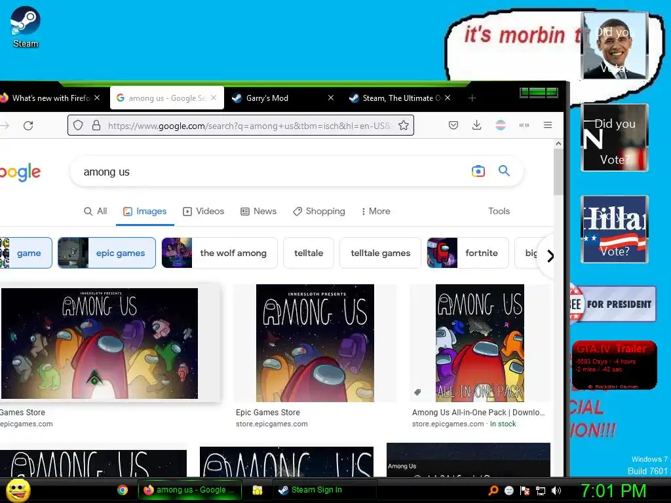
Task: Toggle the telltale games filter chip
Action: (381, 253)
